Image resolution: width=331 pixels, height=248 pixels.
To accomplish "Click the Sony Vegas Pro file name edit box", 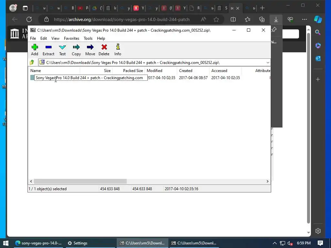I will (x=91, y=78).
